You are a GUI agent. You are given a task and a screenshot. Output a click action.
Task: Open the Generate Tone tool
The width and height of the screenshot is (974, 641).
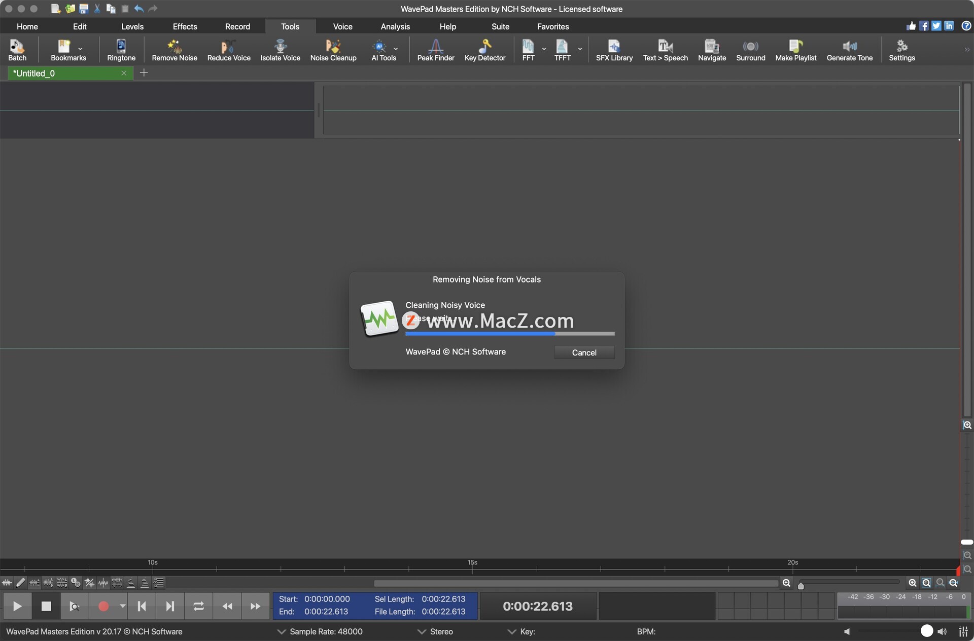(x=850, y=50)
